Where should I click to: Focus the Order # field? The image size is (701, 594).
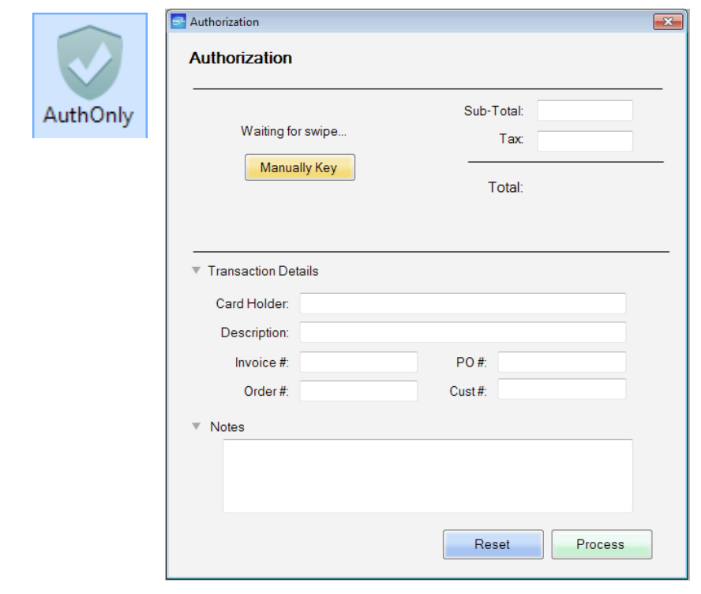click(358, 391)
